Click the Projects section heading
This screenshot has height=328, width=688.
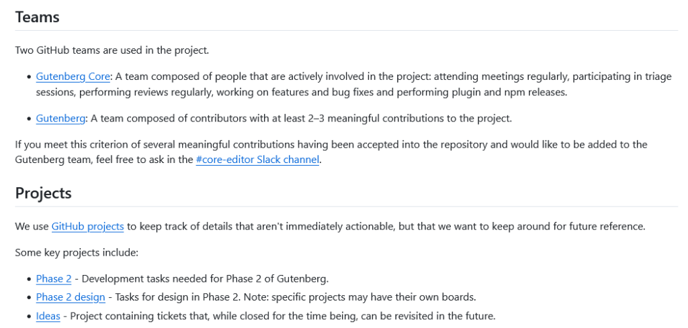tap(44, 193)
